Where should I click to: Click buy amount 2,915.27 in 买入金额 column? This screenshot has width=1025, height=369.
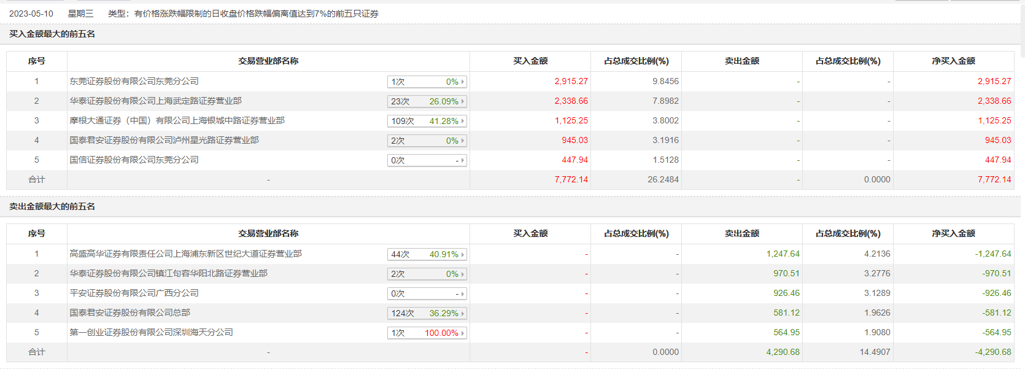(571, 81)
